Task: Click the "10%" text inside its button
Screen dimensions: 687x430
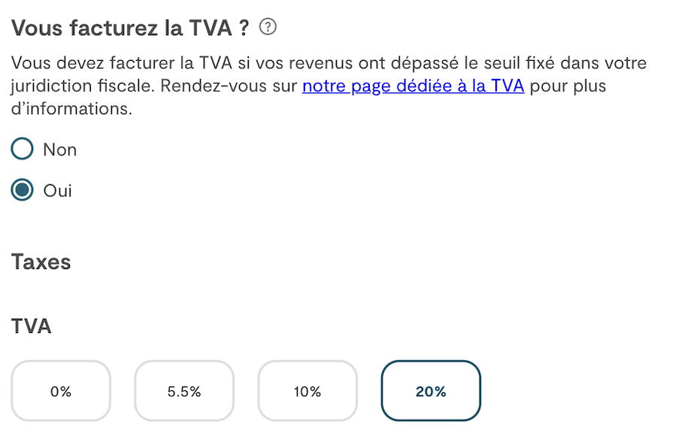Action: [x=307, y=392]
